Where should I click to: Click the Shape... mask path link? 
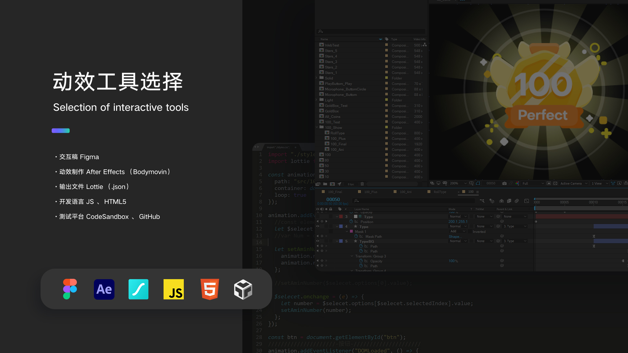click(455, 237)
